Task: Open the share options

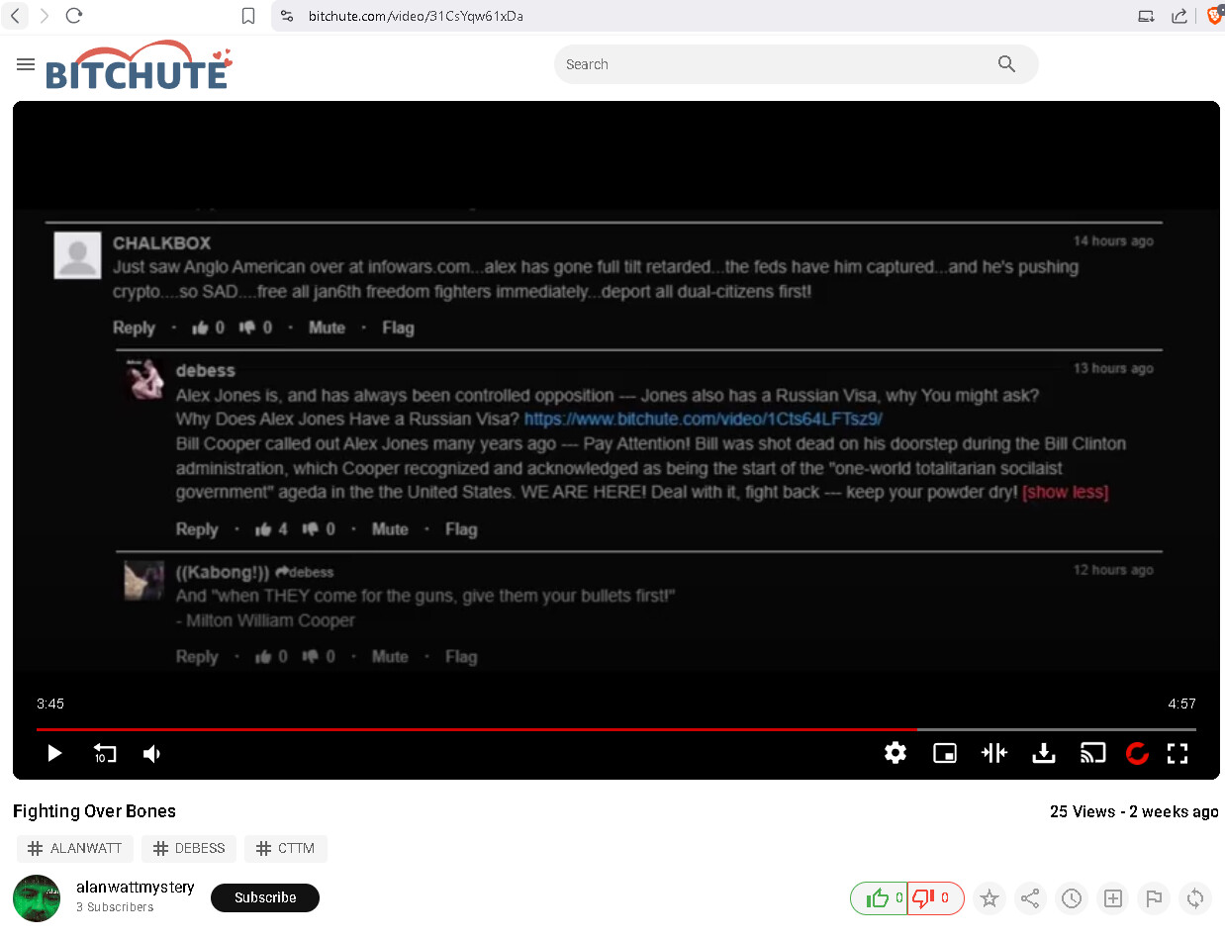Action: pos(1030,898)
